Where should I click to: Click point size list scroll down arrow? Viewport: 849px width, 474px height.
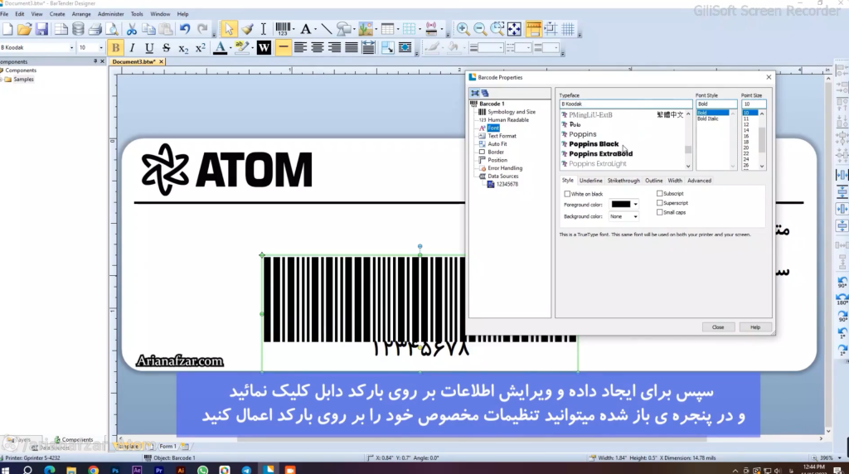click(762, 166)
